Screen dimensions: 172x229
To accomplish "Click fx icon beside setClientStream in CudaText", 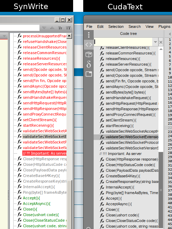I will pos(102,120).
